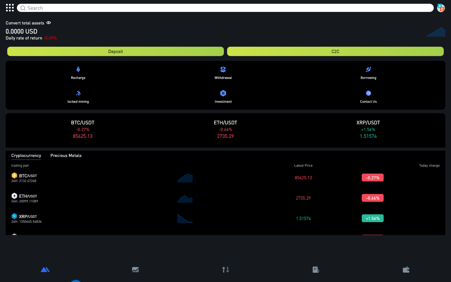451x282 pixels.
Task: Open the locked mining pickaxe icon
Action: click(x=78, y=93)
